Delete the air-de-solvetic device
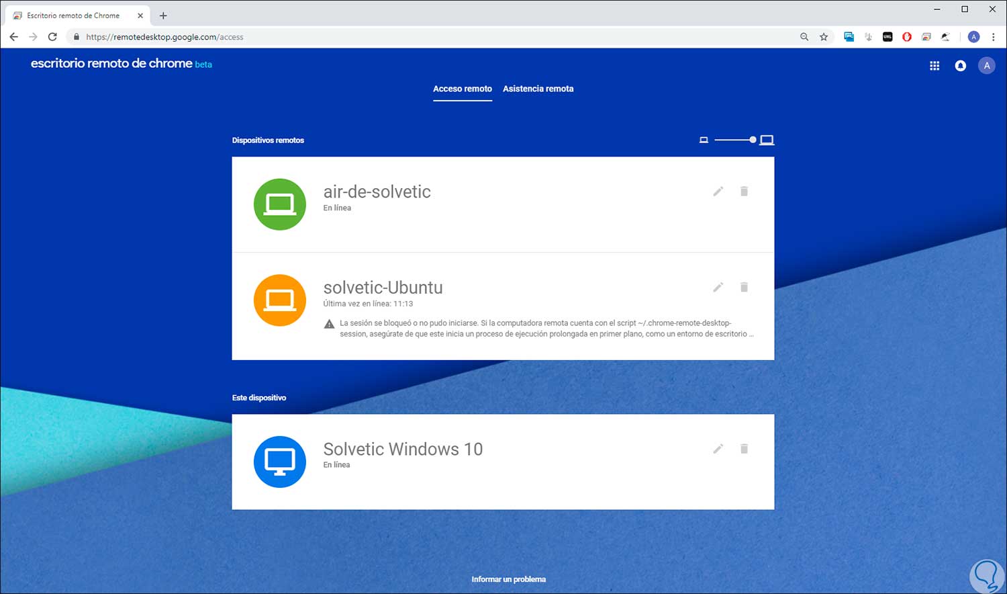This screenshot has width=1007, height=594. [x=744, y=192]
